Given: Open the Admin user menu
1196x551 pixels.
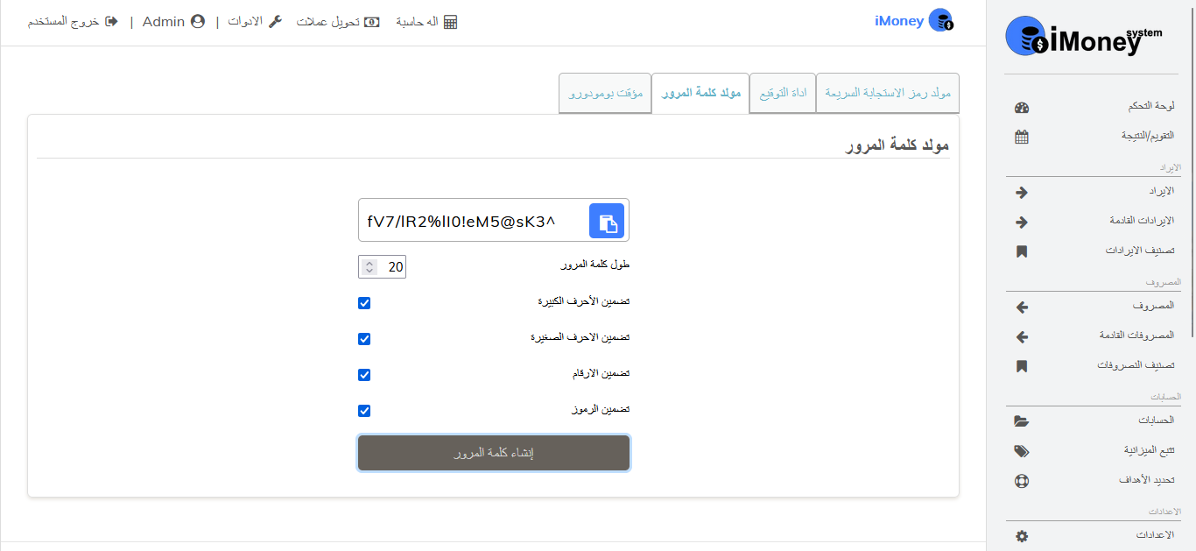Looking at the screenshot, I should (173, 22).
